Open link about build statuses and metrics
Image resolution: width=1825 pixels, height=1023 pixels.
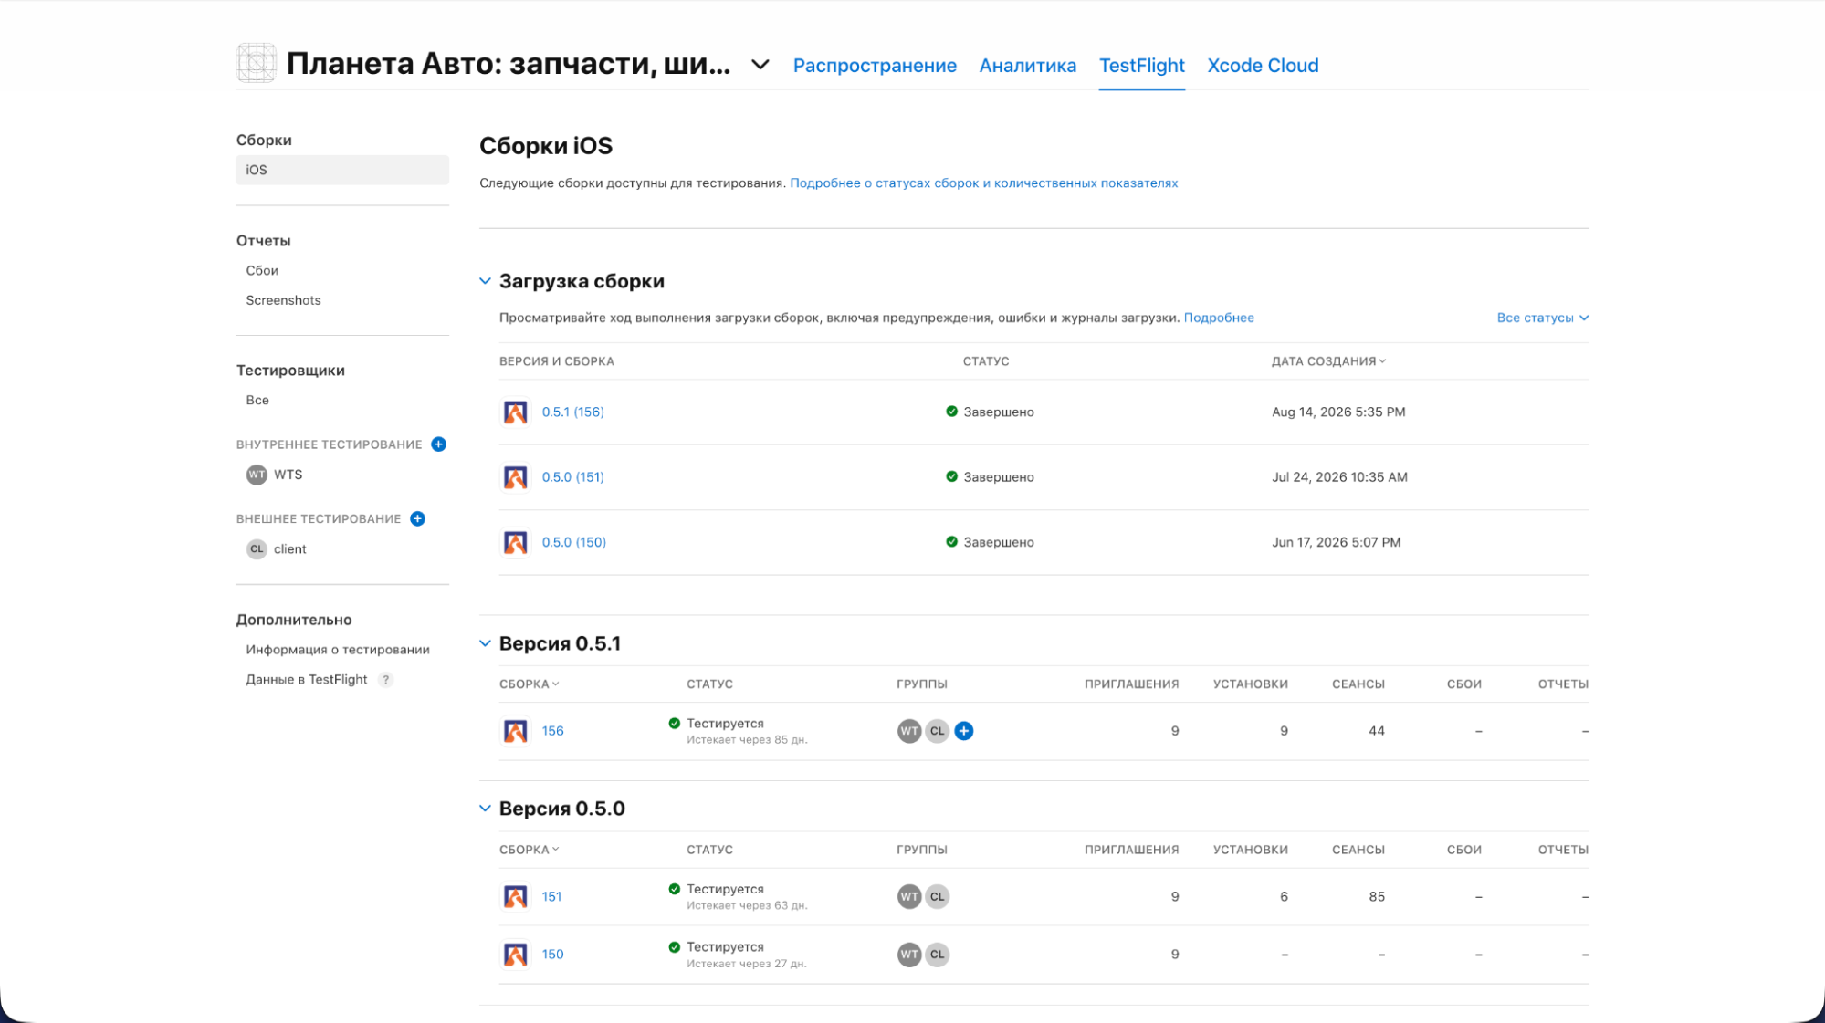pyautogui.click(x=983, y=183)
